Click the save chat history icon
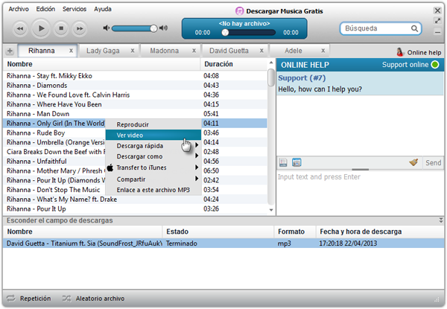The image size is (447, 309). point(283,162)
